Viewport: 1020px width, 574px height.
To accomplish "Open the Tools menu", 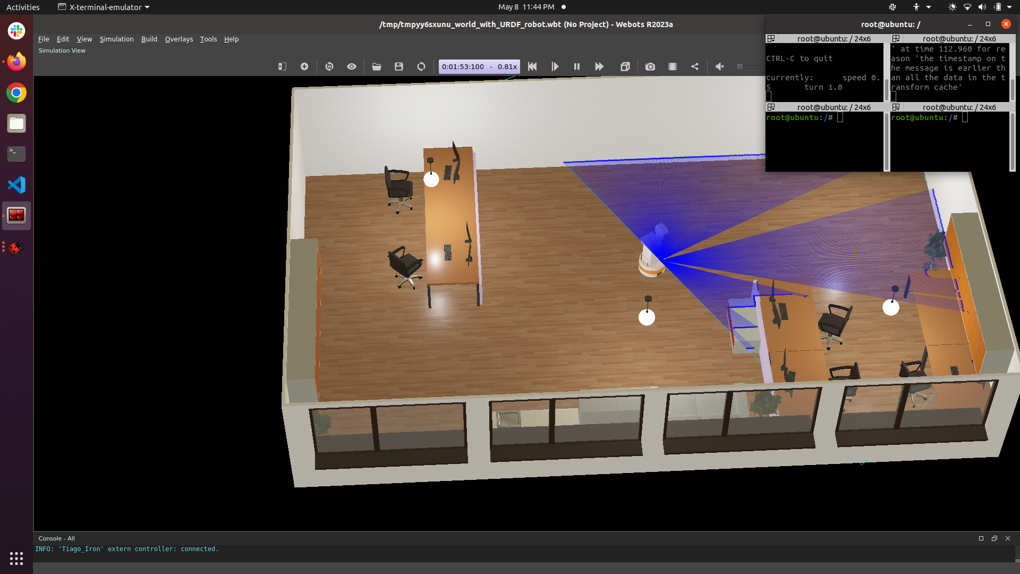I will pyautogui.click(x=208, y=39).
